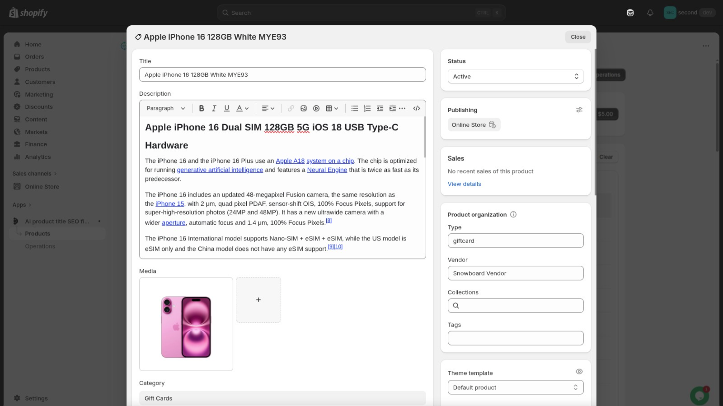Open Analytics from the left navigation
723x406 pixels.
[38, 157]
